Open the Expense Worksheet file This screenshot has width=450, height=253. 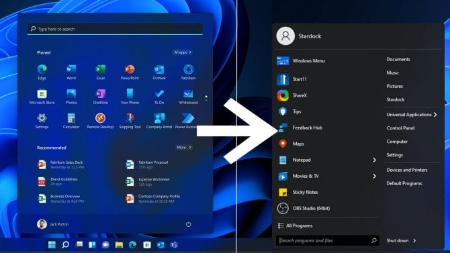pyautogui.click(x=148, y=182)
